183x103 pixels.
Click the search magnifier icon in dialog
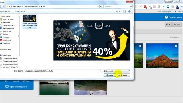[x=131, y=7]
